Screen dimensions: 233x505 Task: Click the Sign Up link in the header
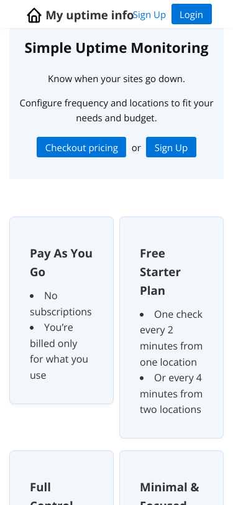pyautogui.click(x=149, y=15)
